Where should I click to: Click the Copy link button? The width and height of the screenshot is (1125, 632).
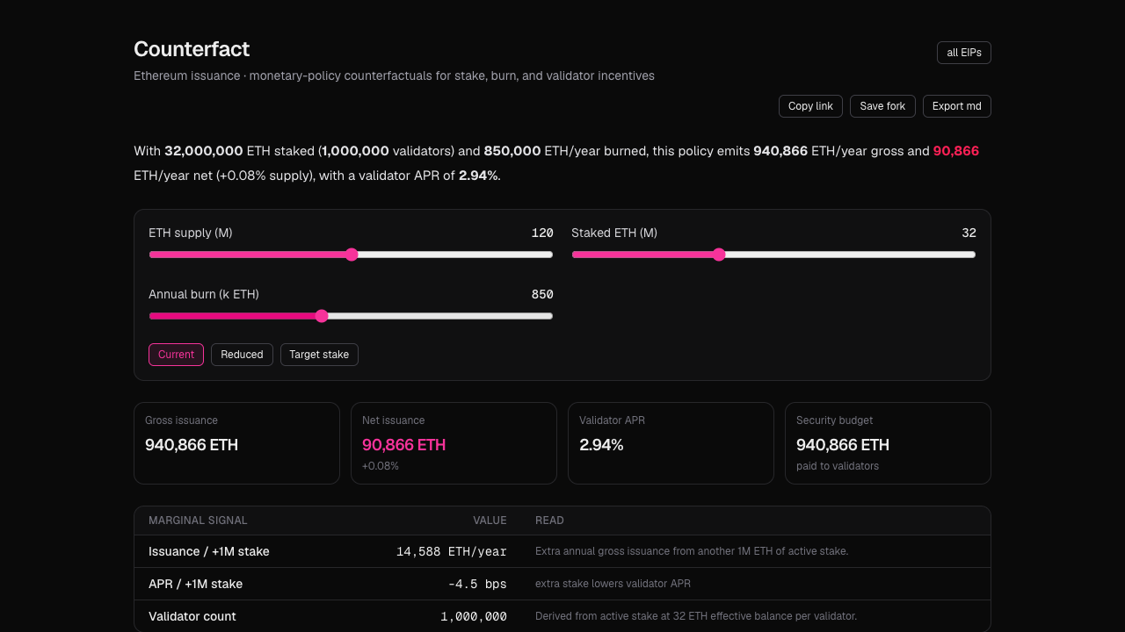point(810,106)
